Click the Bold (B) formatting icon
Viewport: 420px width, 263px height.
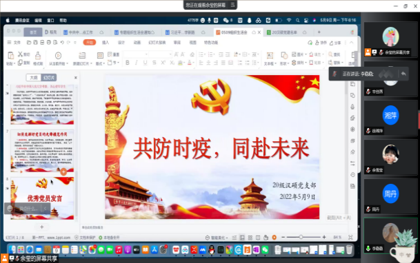128,63
